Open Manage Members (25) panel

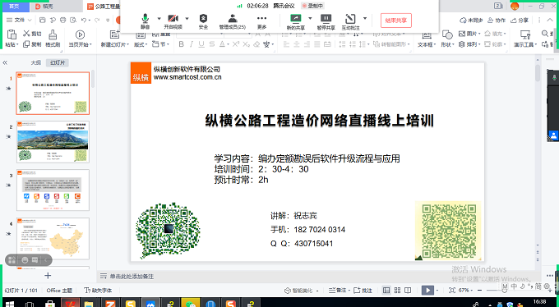click(233, 21)
